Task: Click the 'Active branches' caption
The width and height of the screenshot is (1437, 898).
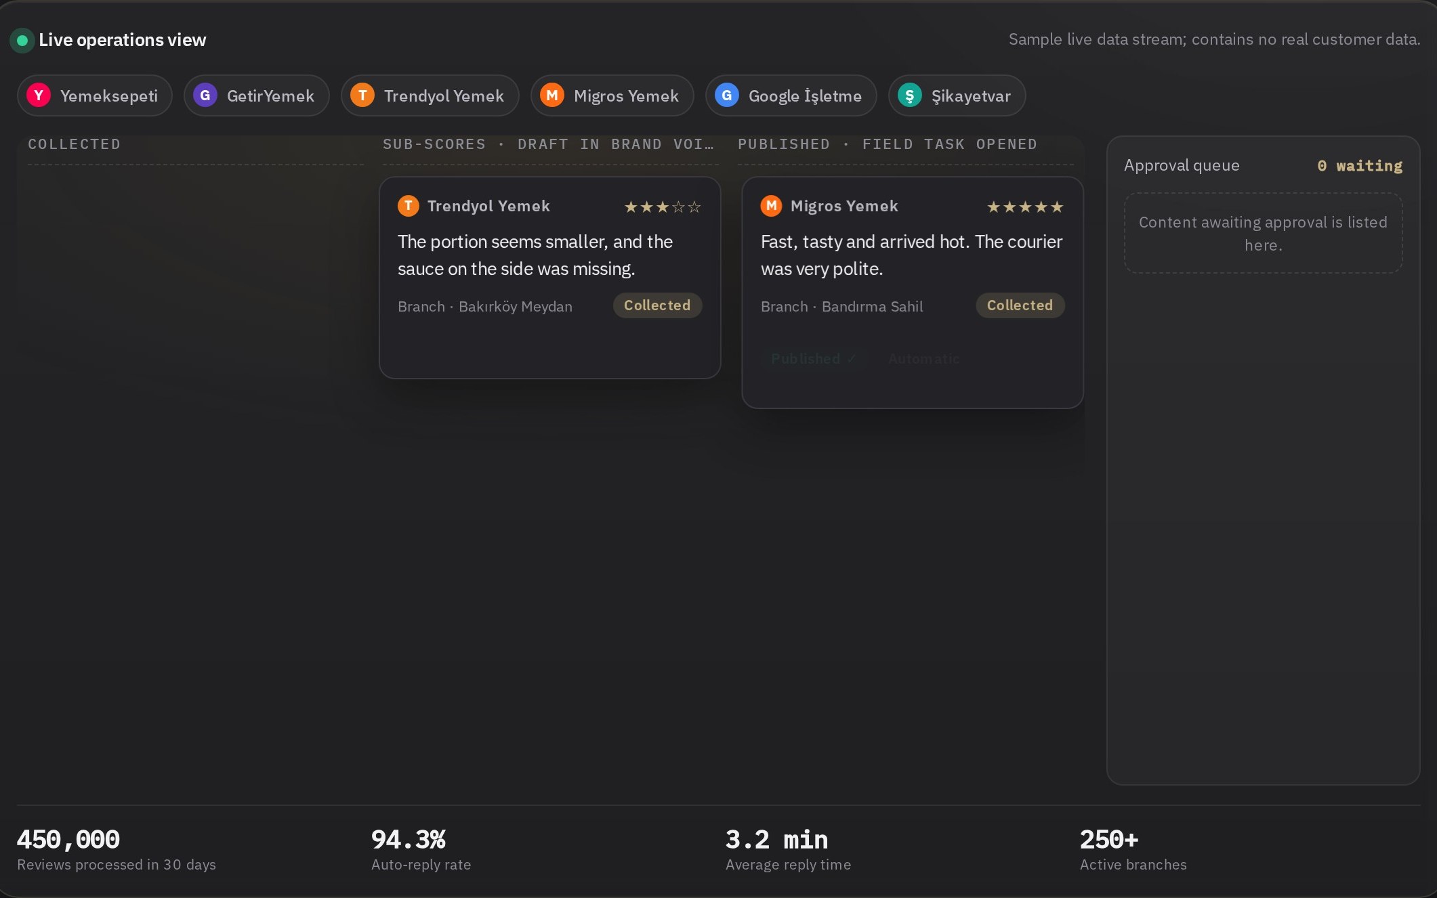Action: 1133,865
